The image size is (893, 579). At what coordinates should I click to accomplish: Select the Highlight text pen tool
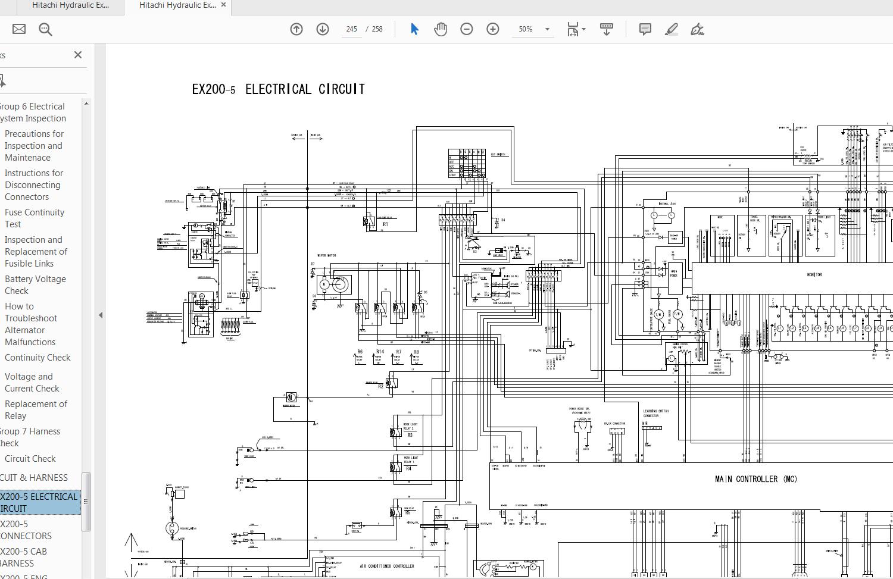coord(672,29)
